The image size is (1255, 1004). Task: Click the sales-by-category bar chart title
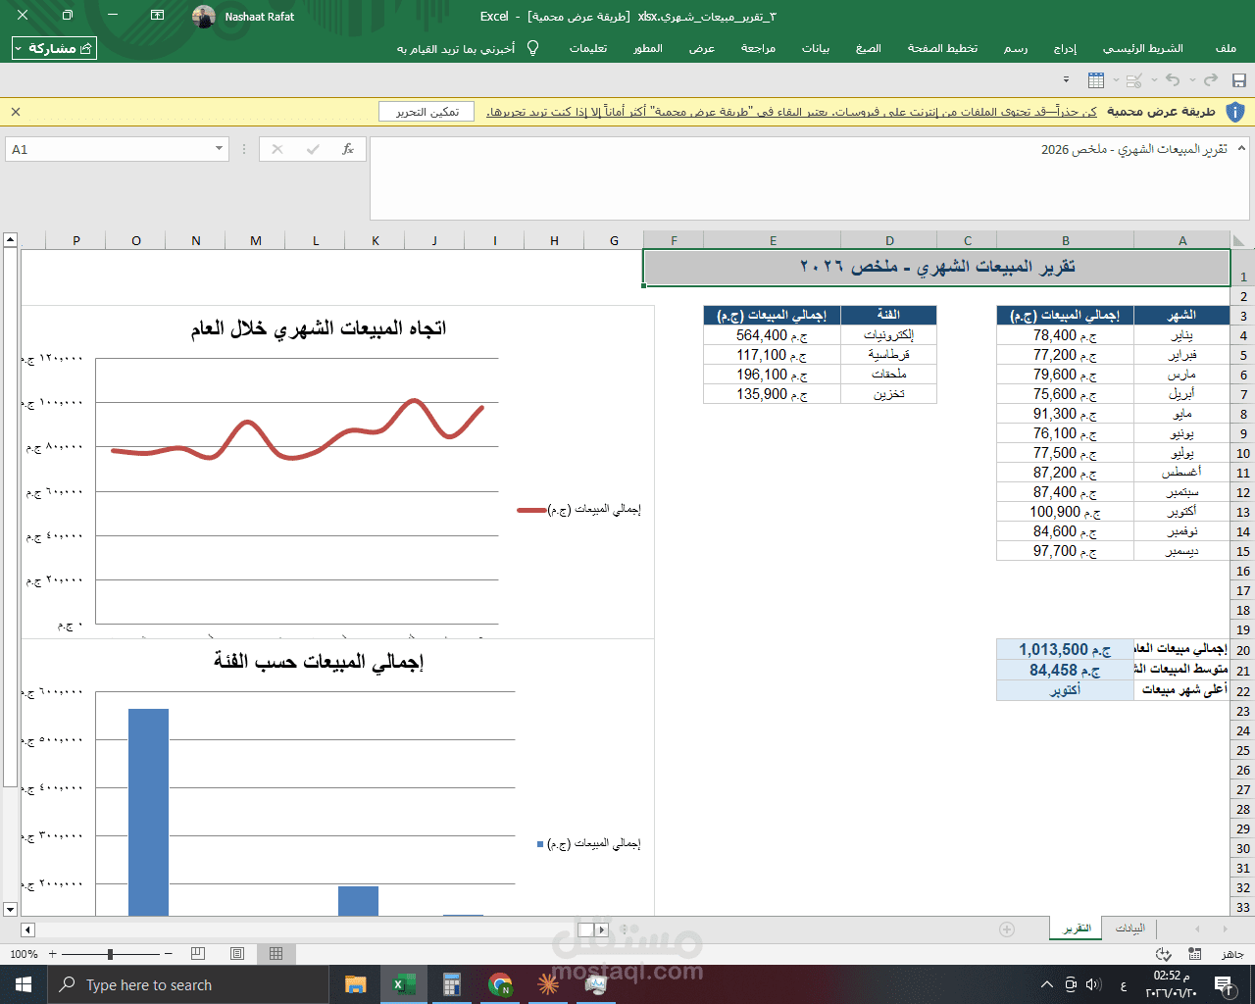tap(319, 662)
